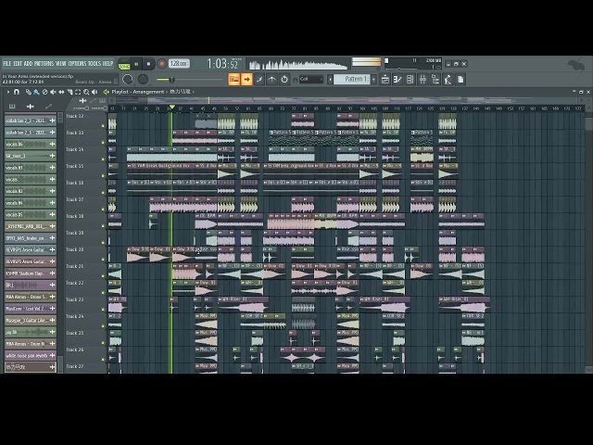Click the master volume knob
This screenshot has width=593, height=445.
pyautogui.click(x=128, y=80)
